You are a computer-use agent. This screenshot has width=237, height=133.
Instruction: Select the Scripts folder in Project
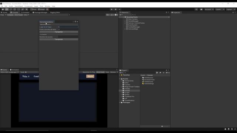(127, 93)
